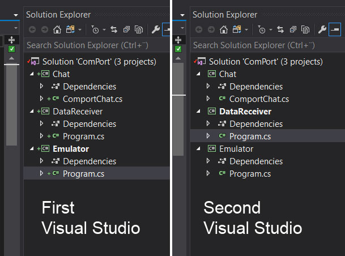Click editor scrollbar thumb in second Visual Studio
345x256 pixels.
click(178, 109)
